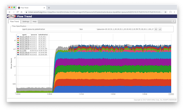Switch to the Settings tab
The image size is (184, 111).
coord(26,22)
